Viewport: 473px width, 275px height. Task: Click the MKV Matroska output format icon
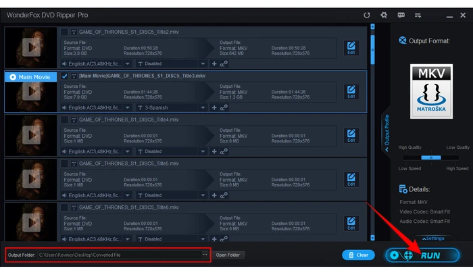click(x=431, y=91)
